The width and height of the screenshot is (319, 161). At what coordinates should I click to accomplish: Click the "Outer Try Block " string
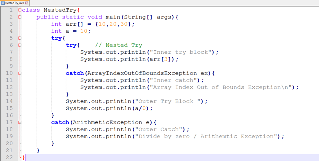click(168, 101)
